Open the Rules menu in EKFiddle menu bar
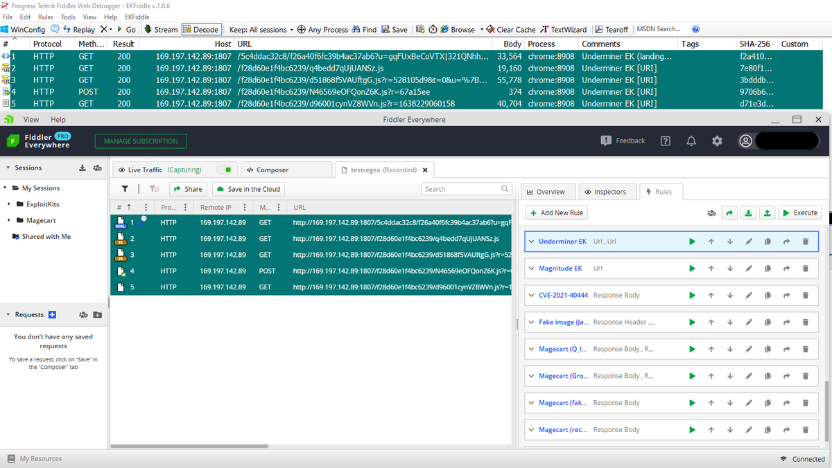 pos(46,17)
